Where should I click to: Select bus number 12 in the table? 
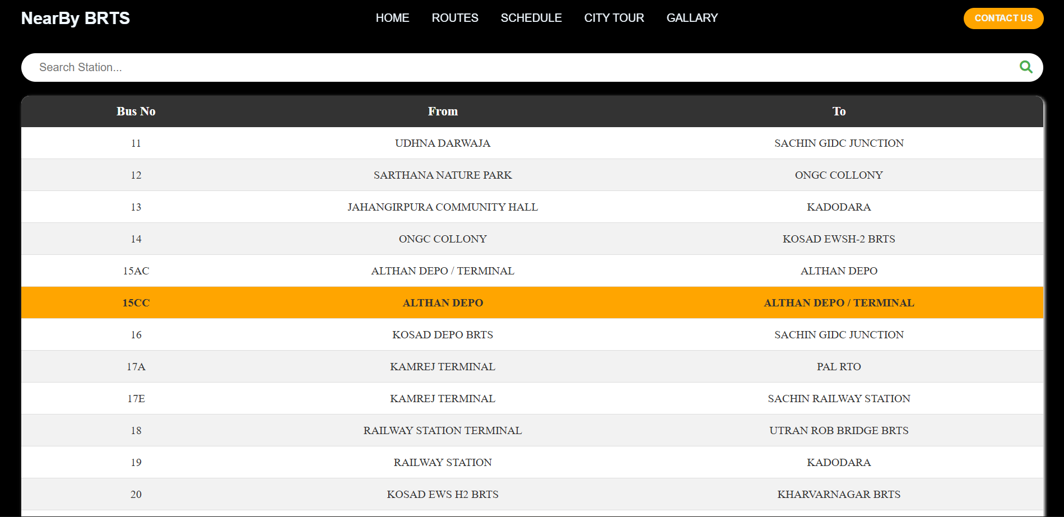[136, 175]
